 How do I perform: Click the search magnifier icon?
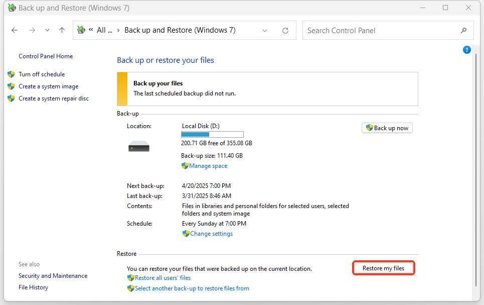(x=463, y=30)
